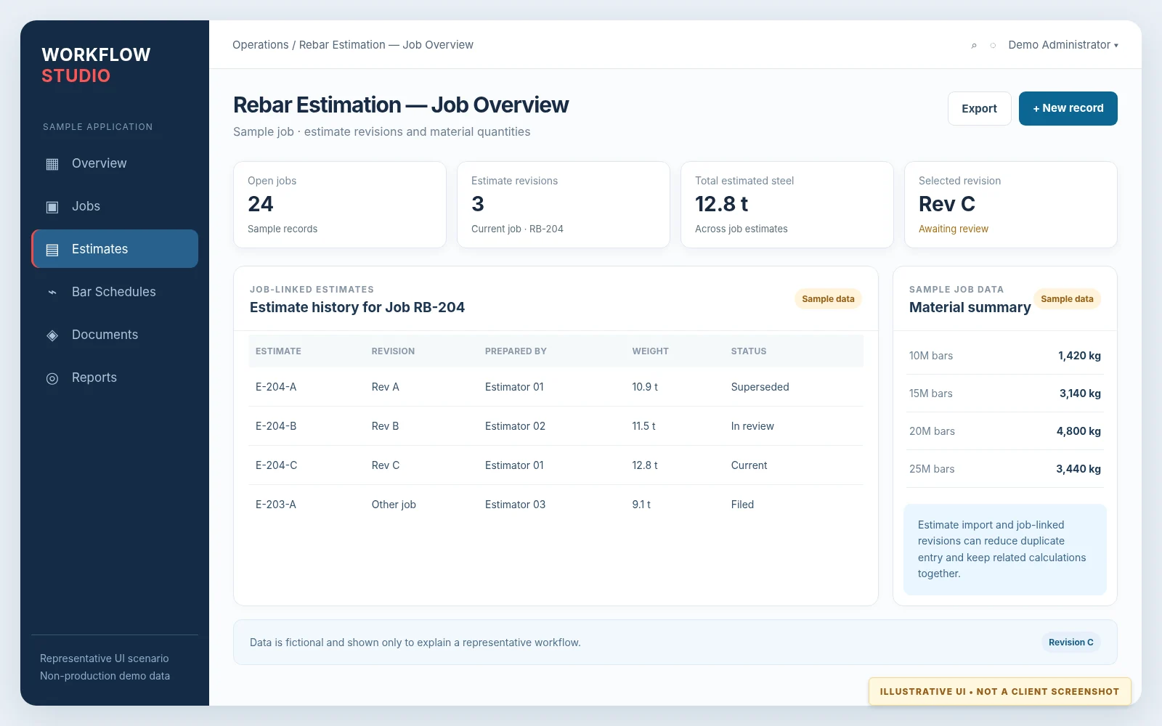The height and width of the screenshot is (726, 1162).
Task: Click the Total estimated steel card
Action: coord(787,205)
